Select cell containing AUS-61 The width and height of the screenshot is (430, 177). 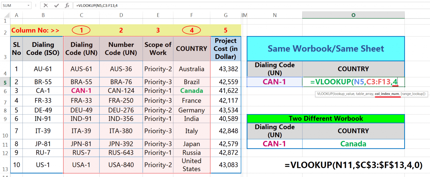tap(81, 69)
